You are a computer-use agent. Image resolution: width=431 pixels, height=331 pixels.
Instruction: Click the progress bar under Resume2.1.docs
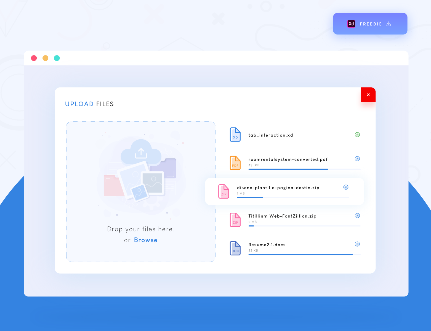pos(301,254)
